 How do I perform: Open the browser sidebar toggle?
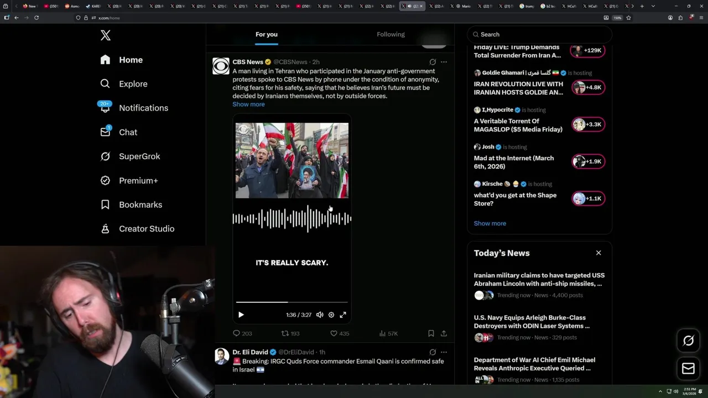(7, 18)
